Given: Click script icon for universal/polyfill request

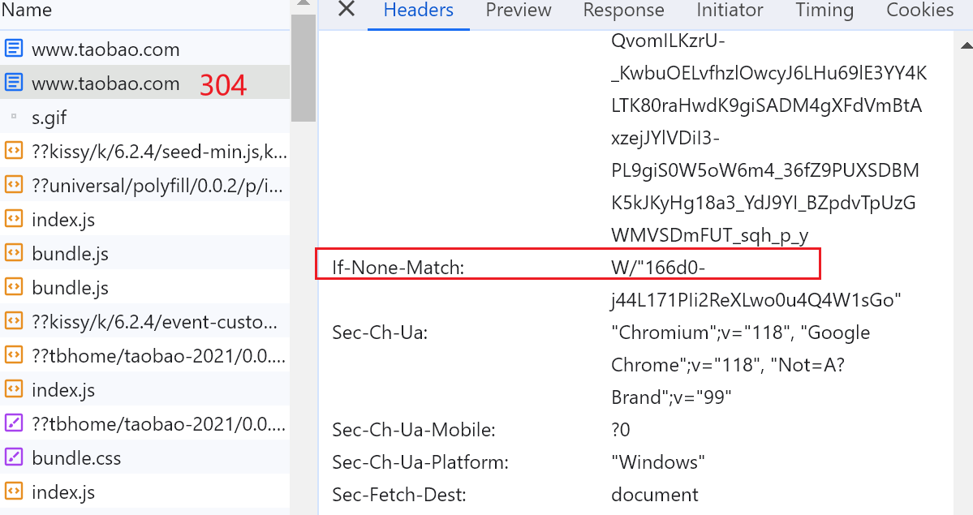Looking at the screenshot, I should (x=14, y=185).
